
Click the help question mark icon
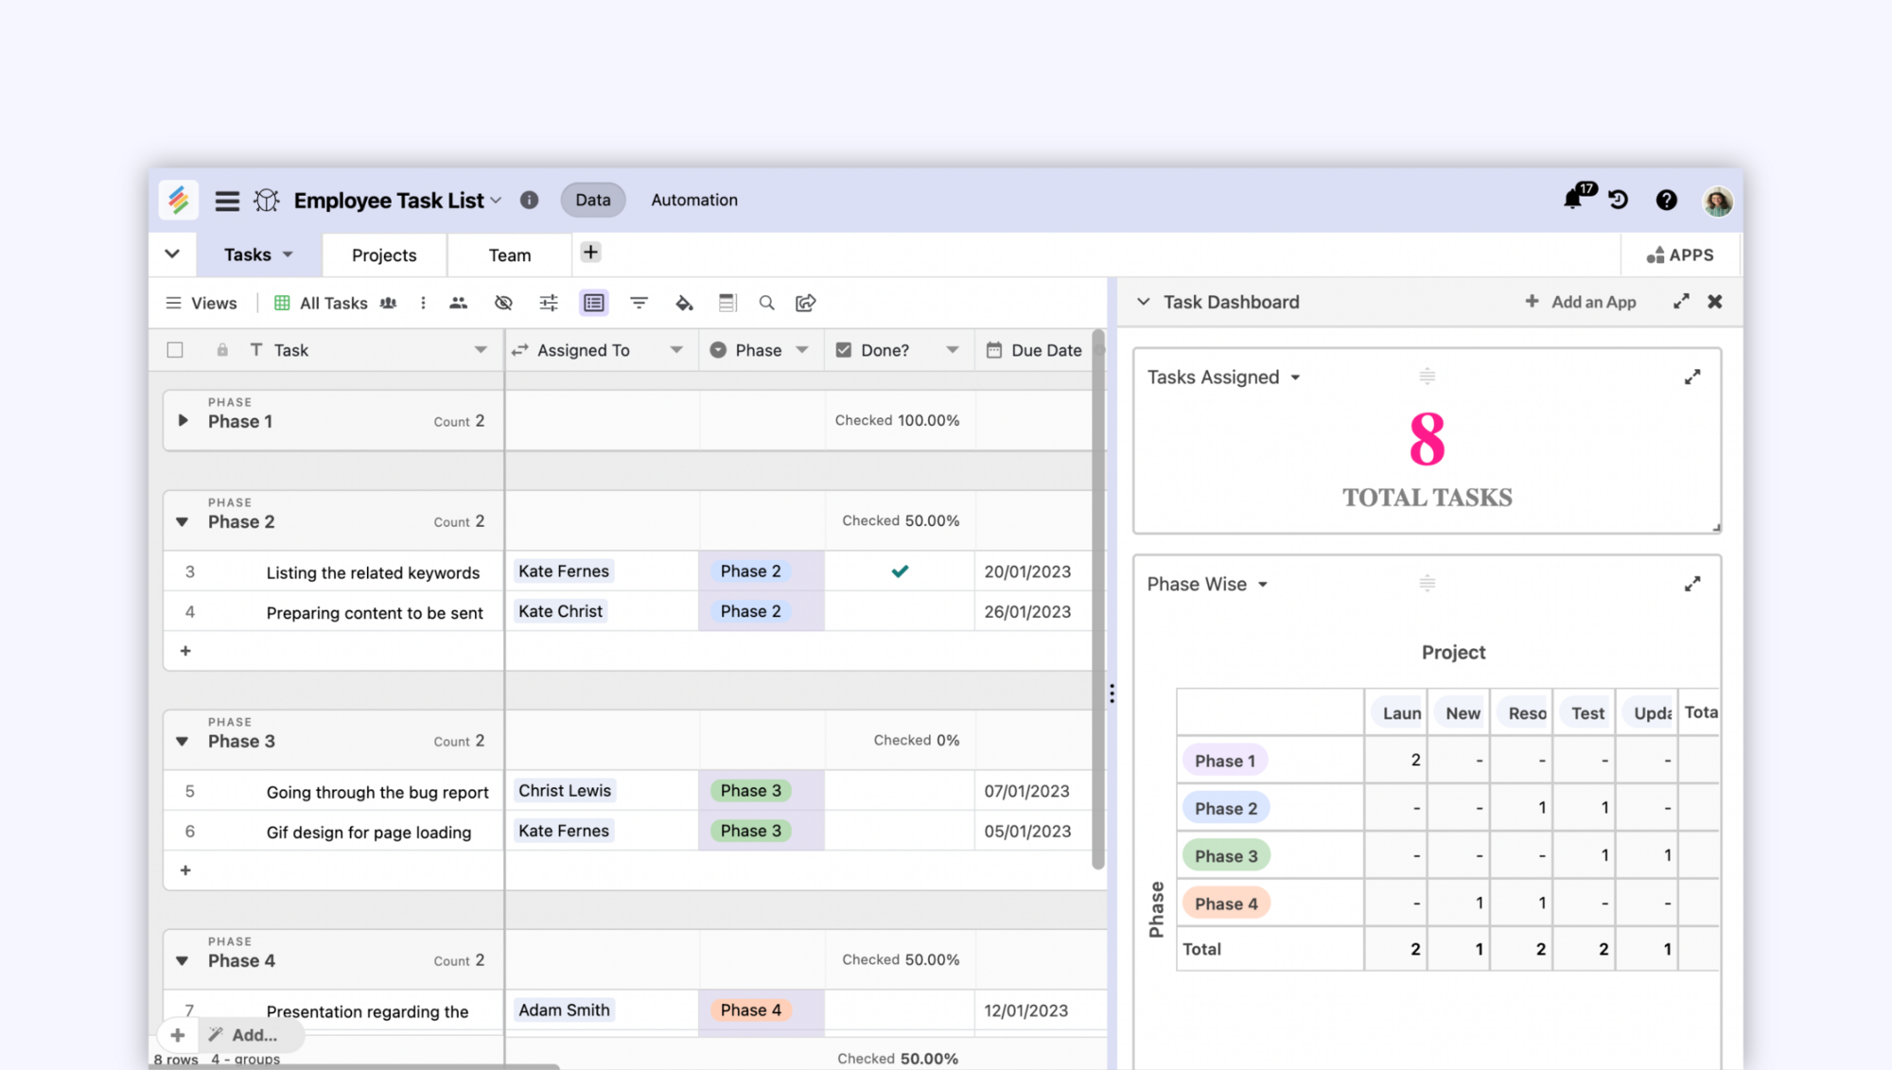1666,200
